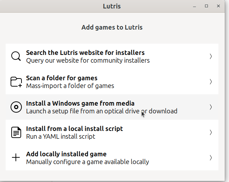Click 'Mass-import a folder of games' subtitle
The width and height of the screenshot is (229, 182).
70,86
